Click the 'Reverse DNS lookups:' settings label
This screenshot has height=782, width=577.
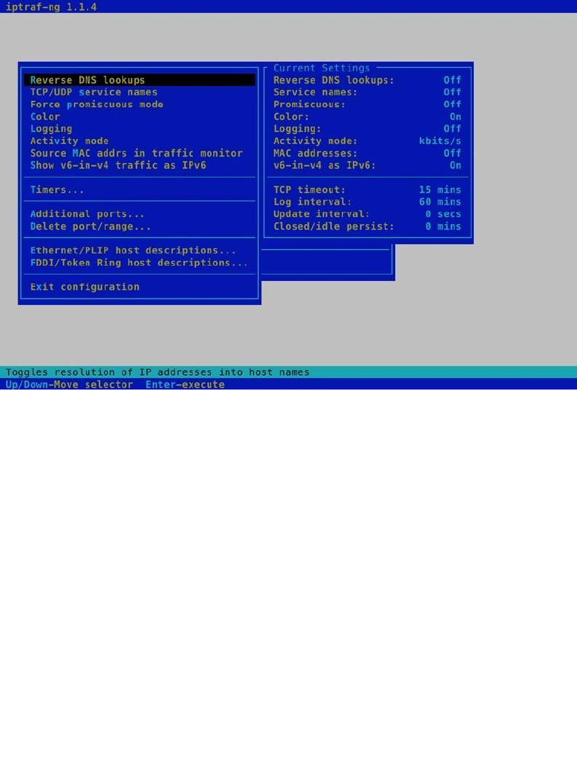pyautogui.click(x=333, y=80)
